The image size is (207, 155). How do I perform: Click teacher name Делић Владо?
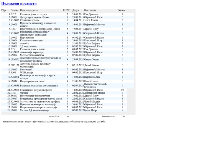91,65
